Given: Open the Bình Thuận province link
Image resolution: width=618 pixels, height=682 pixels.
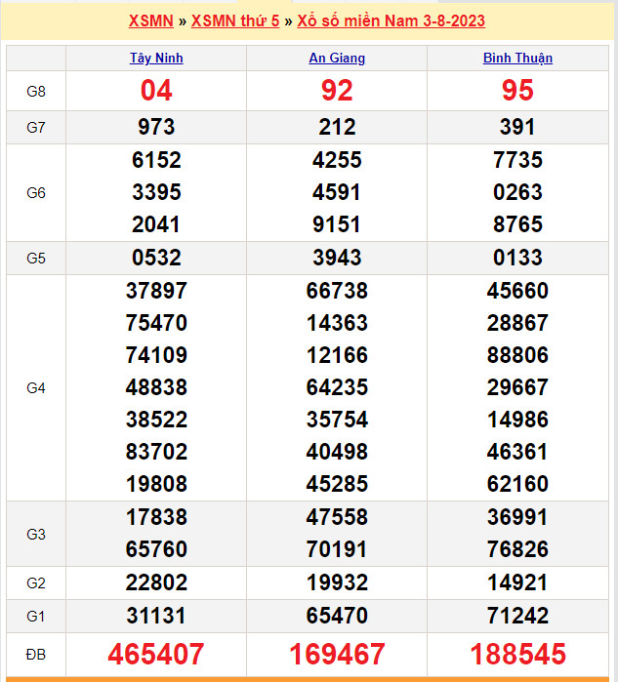Looking at the screenshot, I should [517, 58].
